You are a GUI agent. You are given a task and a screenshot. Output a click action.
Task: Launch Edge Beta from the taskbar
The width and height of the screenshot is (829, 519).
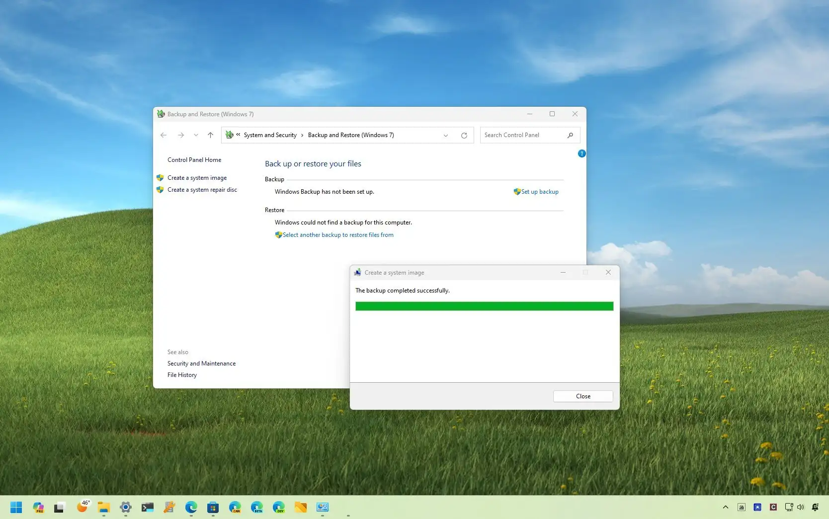point(257,507)
